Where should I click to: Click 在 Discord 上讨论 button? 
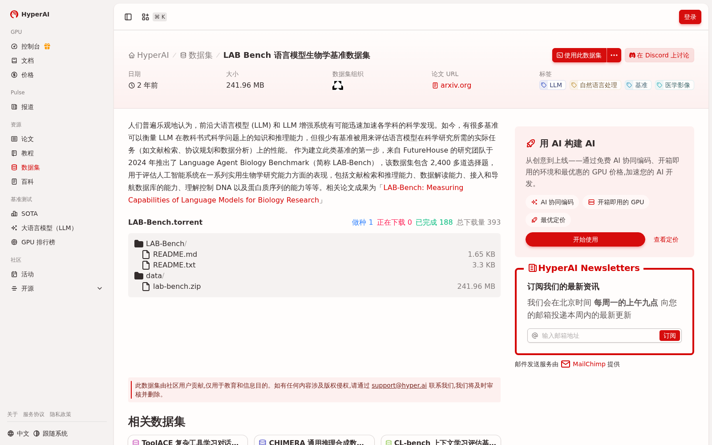[659, 55]
